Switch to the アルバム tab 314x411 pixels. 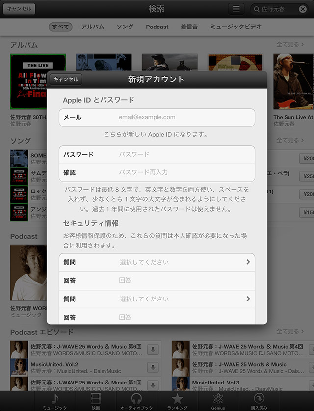click(92, 27)
